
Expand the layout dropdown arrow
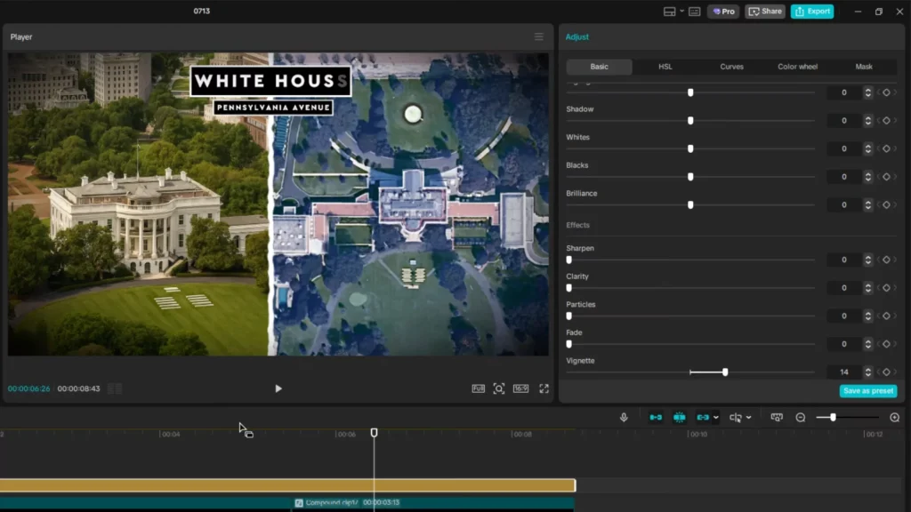tap(681, 11)
